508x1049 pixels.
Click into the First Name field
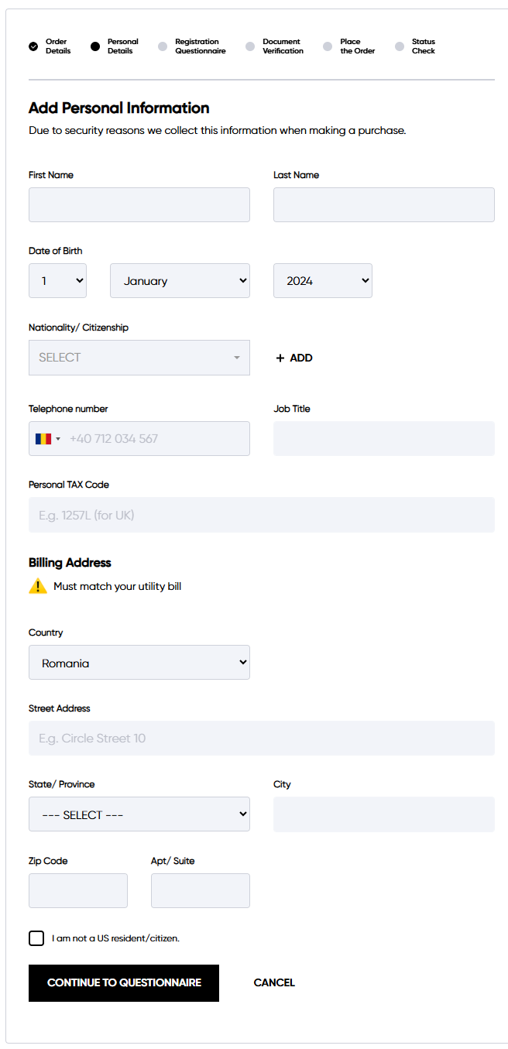(x=139, y=205)
